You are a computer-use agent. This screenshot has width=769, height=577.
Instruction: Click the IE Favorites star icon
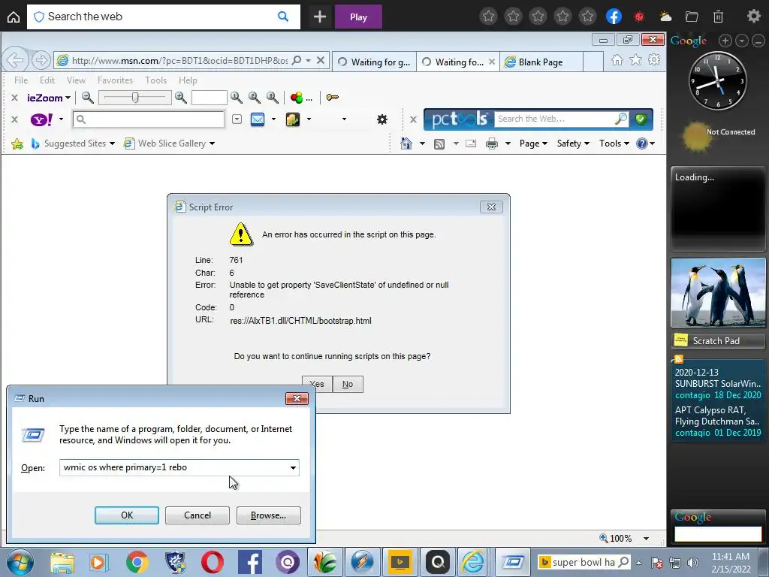(635, 60)
